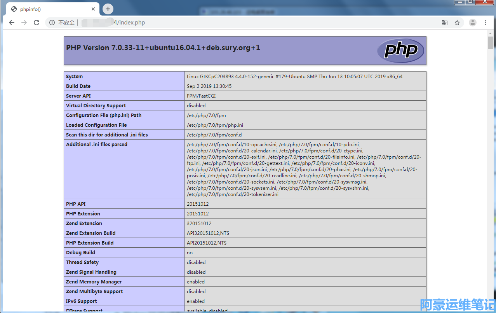Close the phpinfo() tab
Screen dimensions: 496x313
pos(93,9)
